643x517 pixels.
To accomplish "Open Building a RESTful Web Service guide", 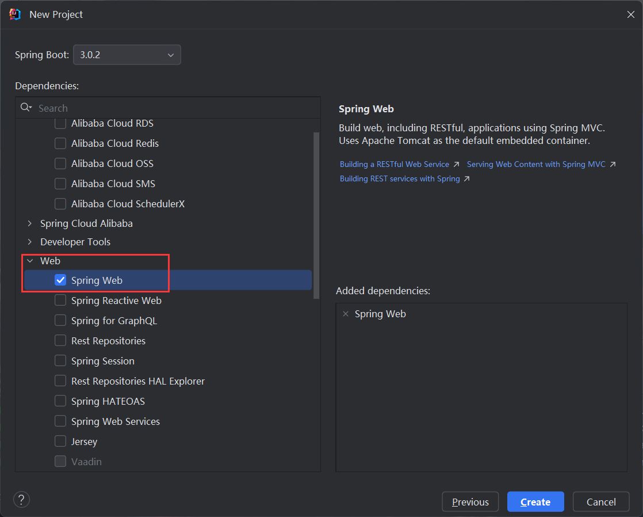I will [395, 164].
